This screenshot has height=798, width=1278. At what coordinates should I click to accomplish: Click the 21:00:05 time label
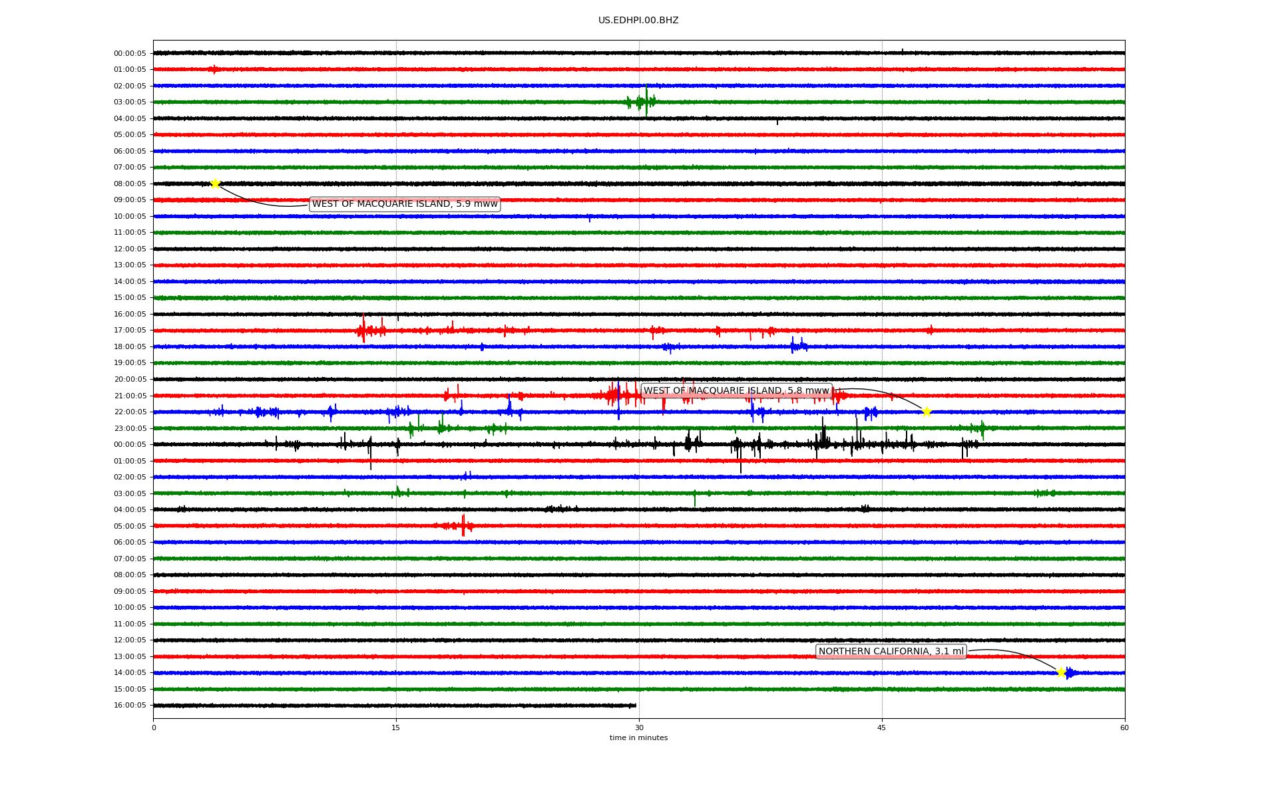(x=130, y=396)
